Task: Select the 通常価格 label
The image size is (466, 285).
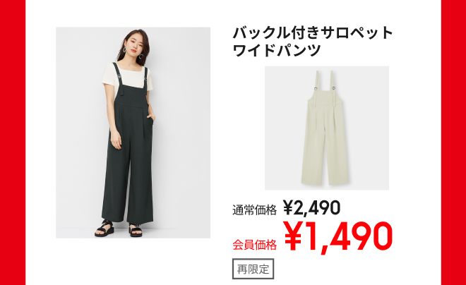Action: 254,210
